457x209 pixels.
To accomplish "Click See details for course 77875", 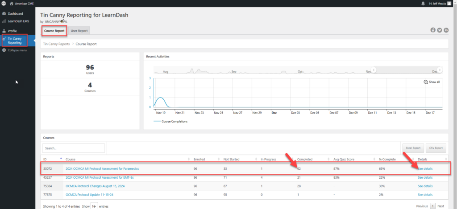I will 425,195.
